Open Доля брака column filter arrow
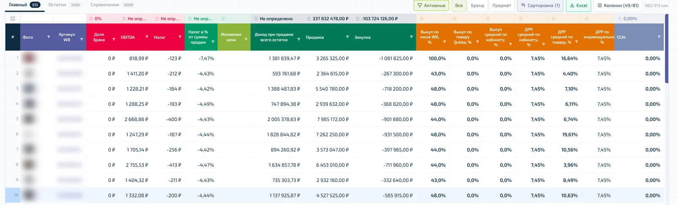Screen dimensions: 677x205 114,39
